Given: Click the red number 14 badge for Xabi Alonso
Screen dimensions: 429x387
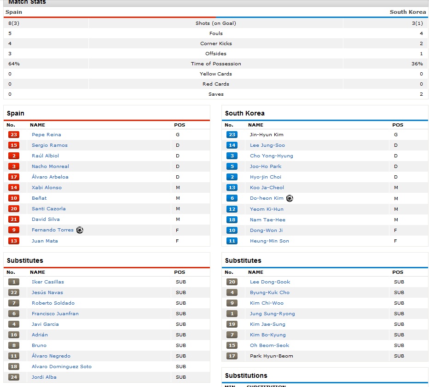Looking at the screenshot, I should [x=14, y=188].
